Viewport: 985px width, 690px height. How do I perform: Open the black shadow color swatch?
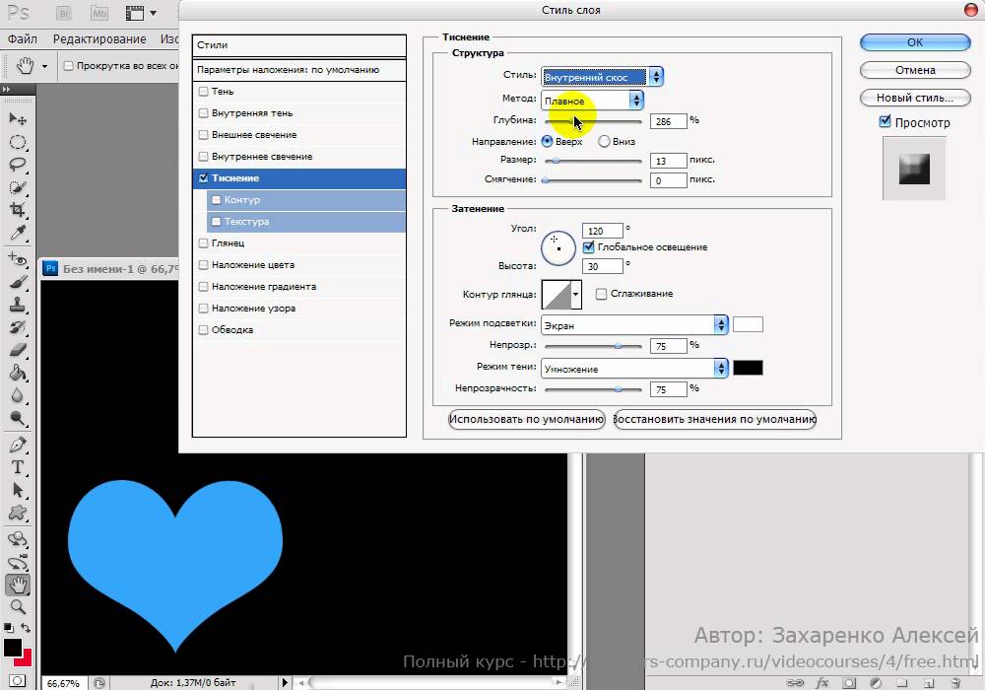tap(748, 369)
